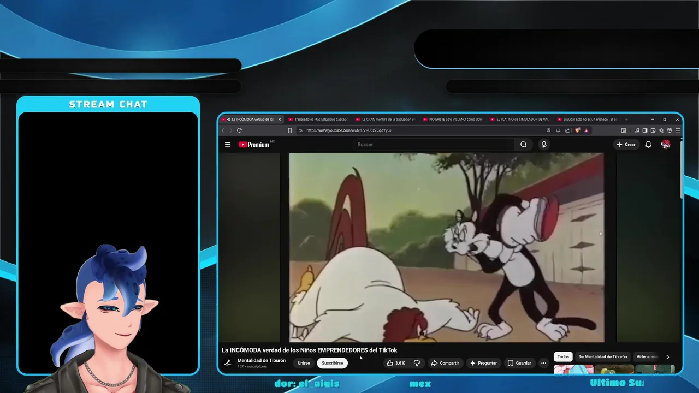Open the Mentalidad de Tiburón channel name link
The height and width of the screenshot is (393, 699).
(x=262, y=360)
